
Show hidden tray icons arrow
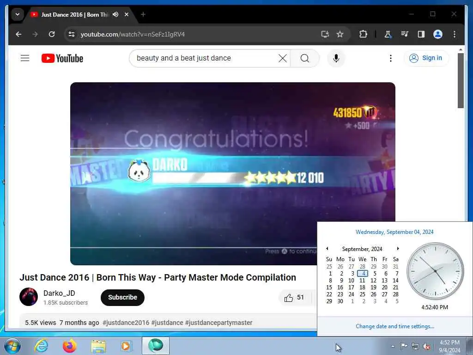click(x=393, y=346)
